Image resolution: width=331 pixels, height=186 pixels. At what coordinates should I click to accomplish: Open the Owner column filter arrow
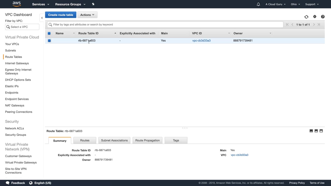point(270,33)
